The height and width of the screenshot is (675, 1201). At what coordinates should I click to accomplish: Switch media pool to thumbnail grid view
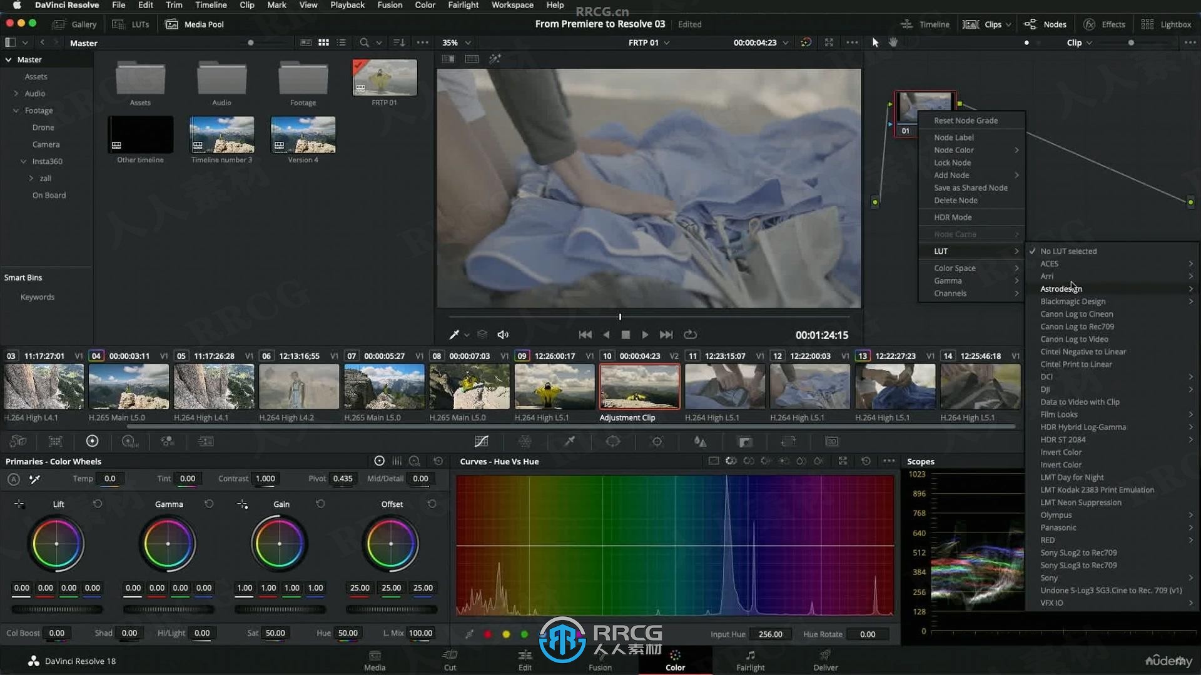point(323,42)
